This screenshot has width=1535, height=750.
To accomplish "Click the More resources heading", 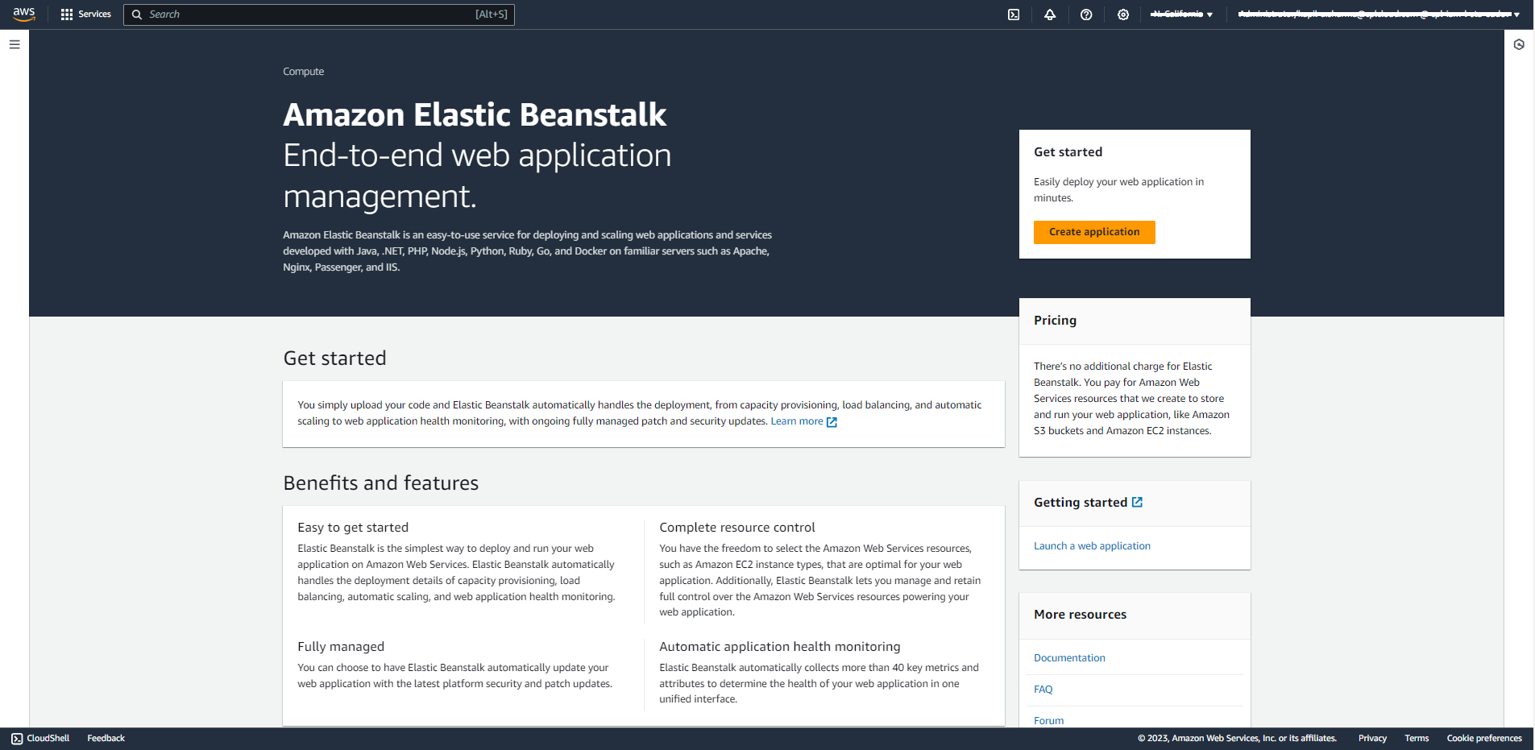I will [x=1080, y=615].
